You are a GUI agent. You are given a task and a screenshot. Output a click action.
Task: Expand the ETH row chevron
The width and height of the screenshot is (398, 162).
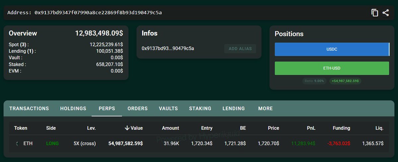[x=17, y=144]
